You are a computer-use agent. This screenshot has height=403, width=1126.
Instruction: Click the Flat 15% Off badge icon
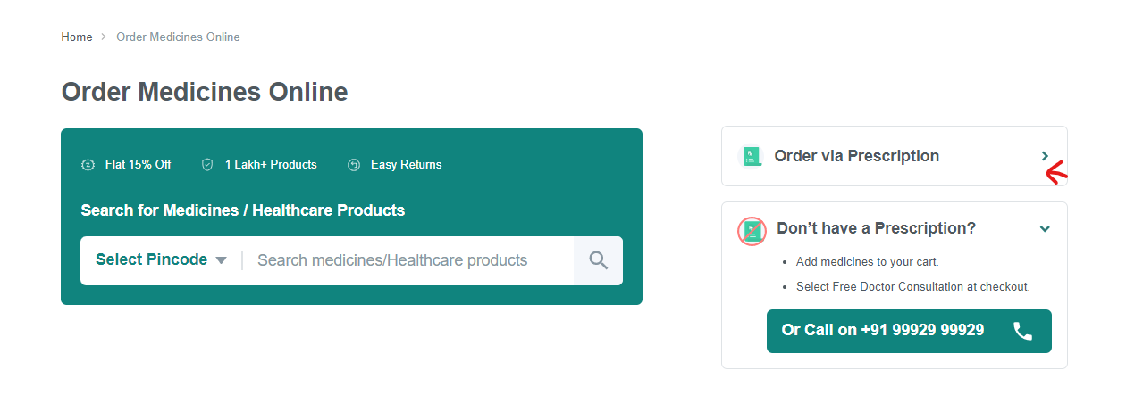coord(88,165)
